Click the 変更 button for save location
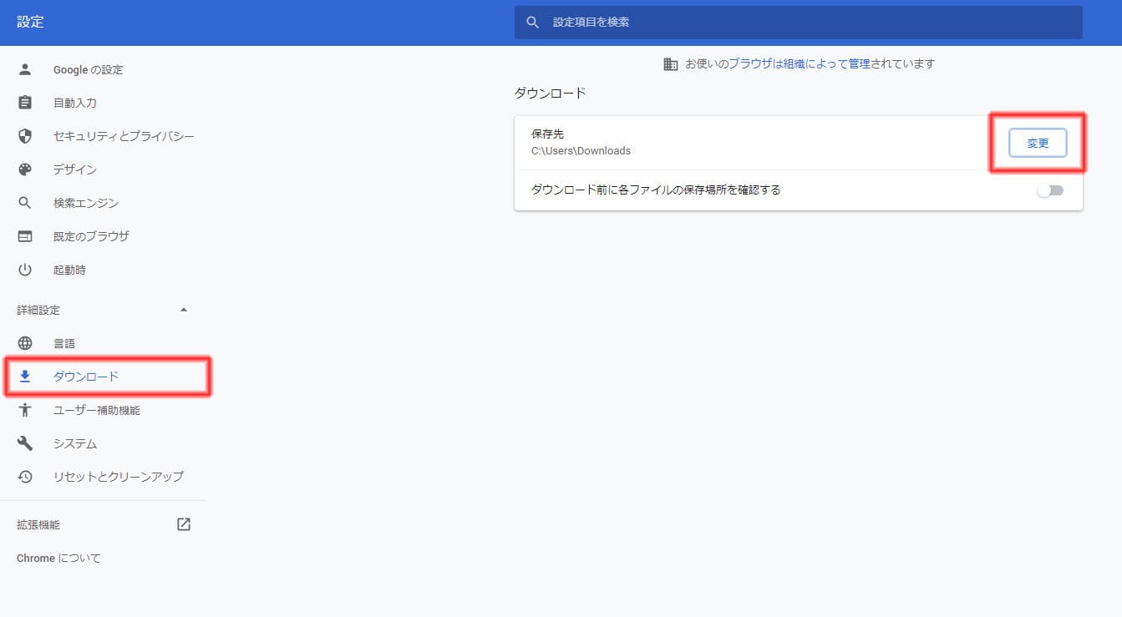The image size is (1122, 617). 1038,144
